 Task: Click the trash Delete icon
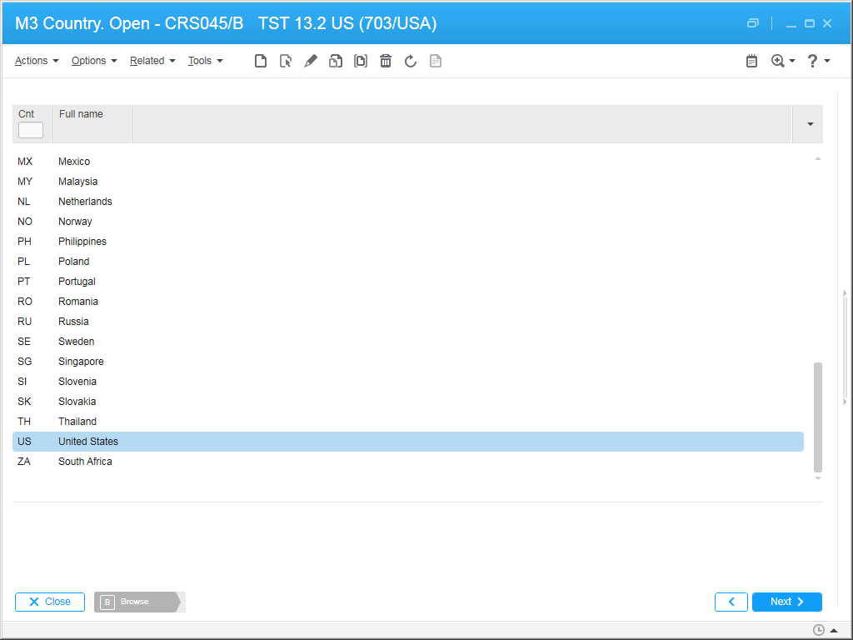(x=386, y=61)
